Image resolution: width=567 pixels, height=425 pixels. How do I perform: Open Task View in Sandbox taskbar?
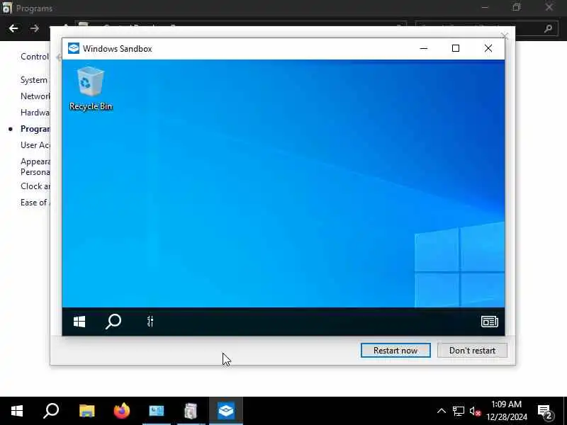pos(150,322)
